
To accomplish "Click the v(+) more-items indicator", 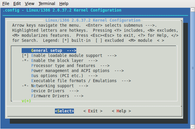I will [x=26, y=101].
